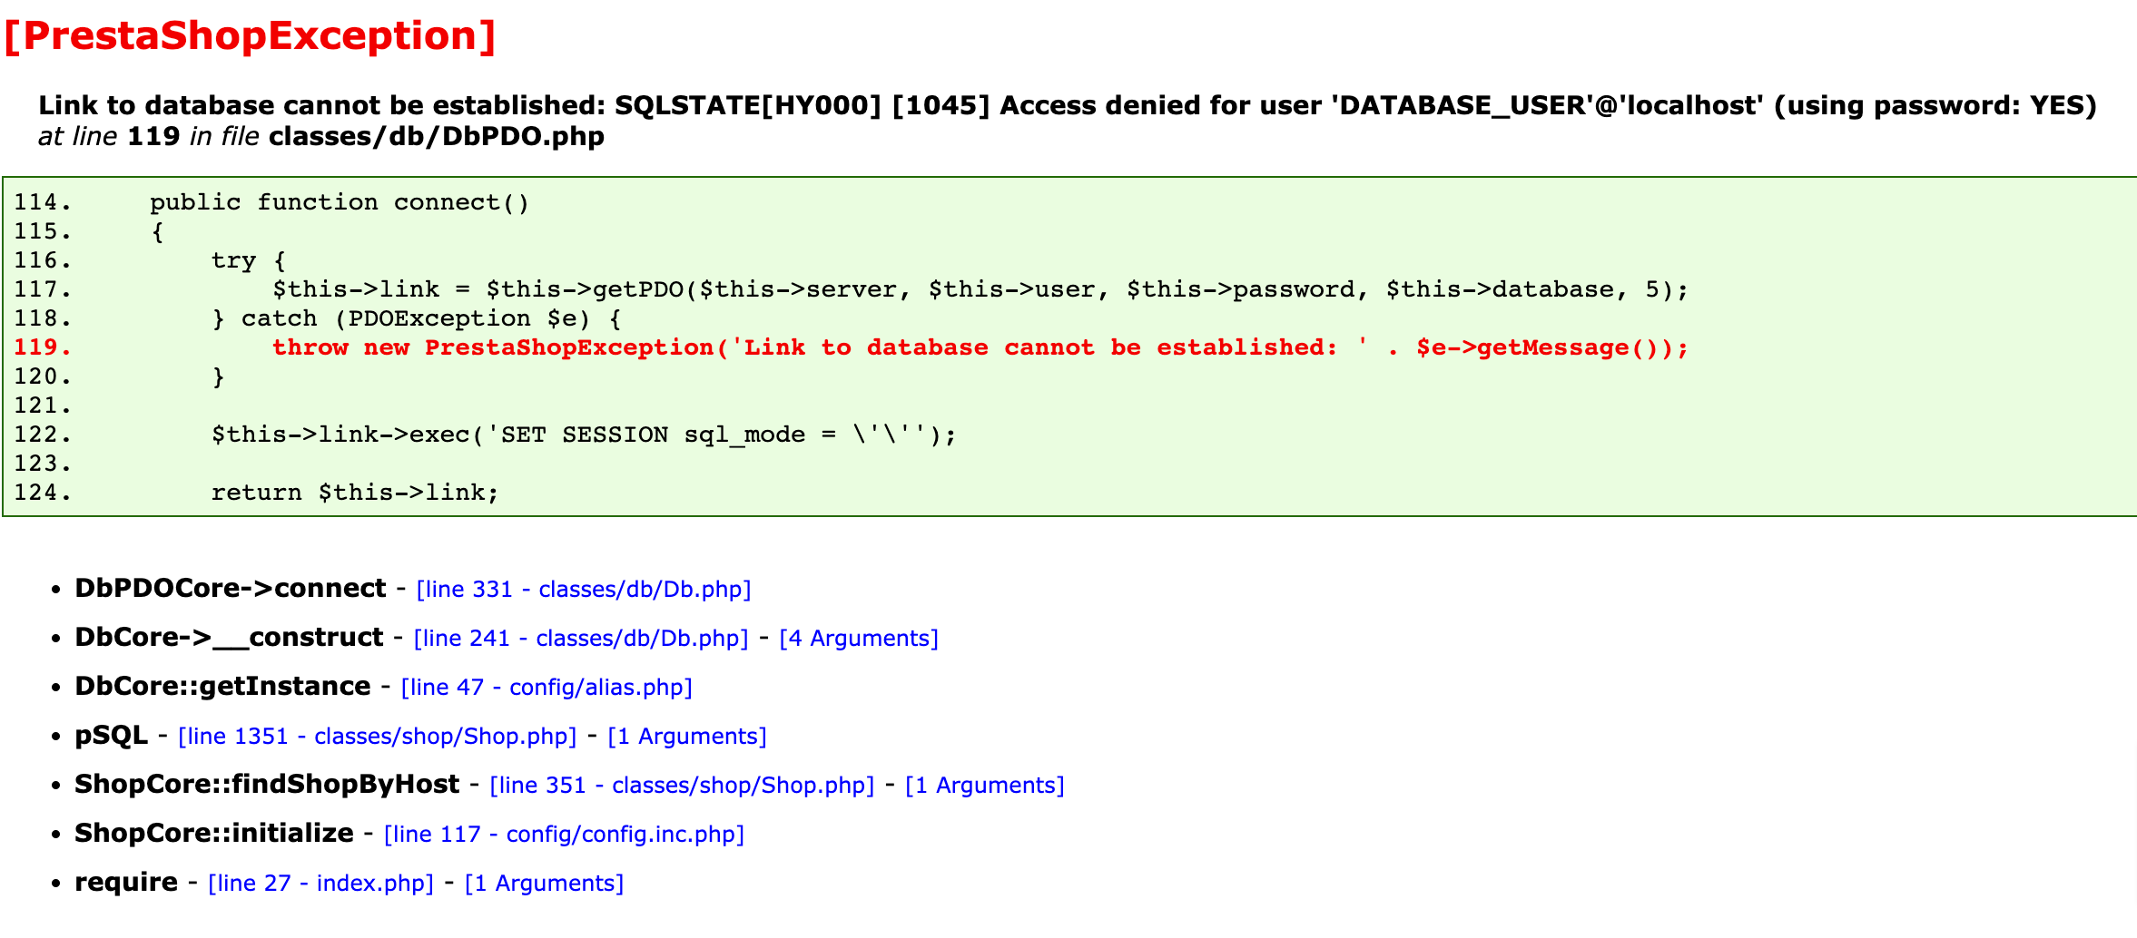
Task: Expand 4 Arguments for DbCore->__construct
Action: point(859,639)
